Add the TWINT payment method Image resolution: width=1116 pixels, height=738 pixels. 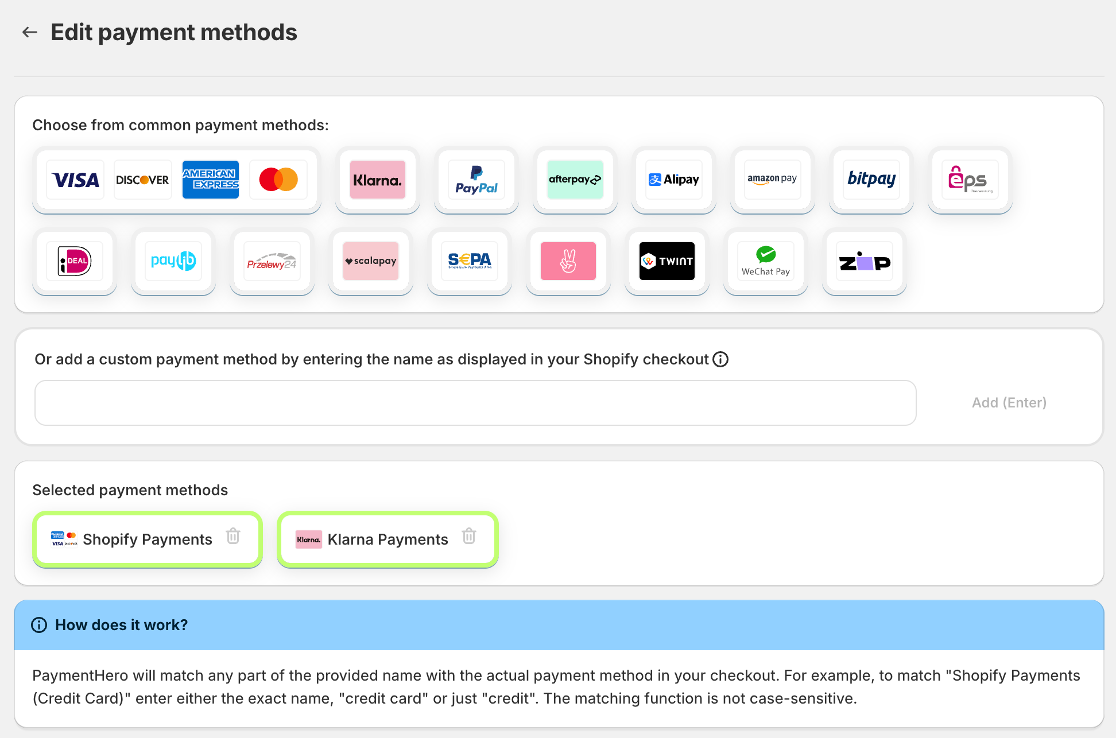pyautogui.click(x=667, y=261)
